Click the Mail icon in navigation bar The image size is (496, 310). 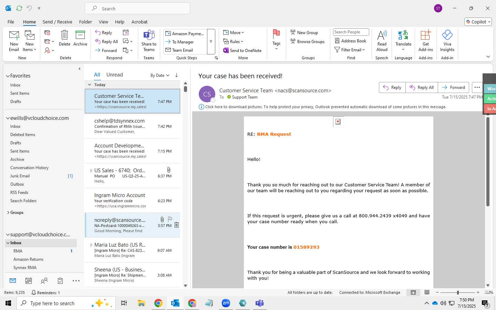[13, 281]
